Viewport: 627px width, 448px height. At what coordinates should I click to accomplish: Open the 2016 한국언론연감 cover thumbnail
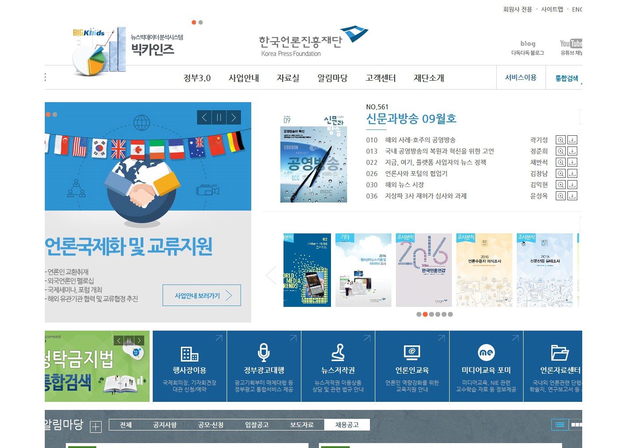[x=424, y=270]
